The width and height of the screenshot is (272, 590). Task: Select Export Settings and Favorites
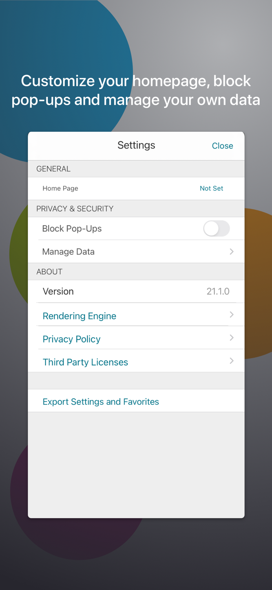tap(101, 402)
